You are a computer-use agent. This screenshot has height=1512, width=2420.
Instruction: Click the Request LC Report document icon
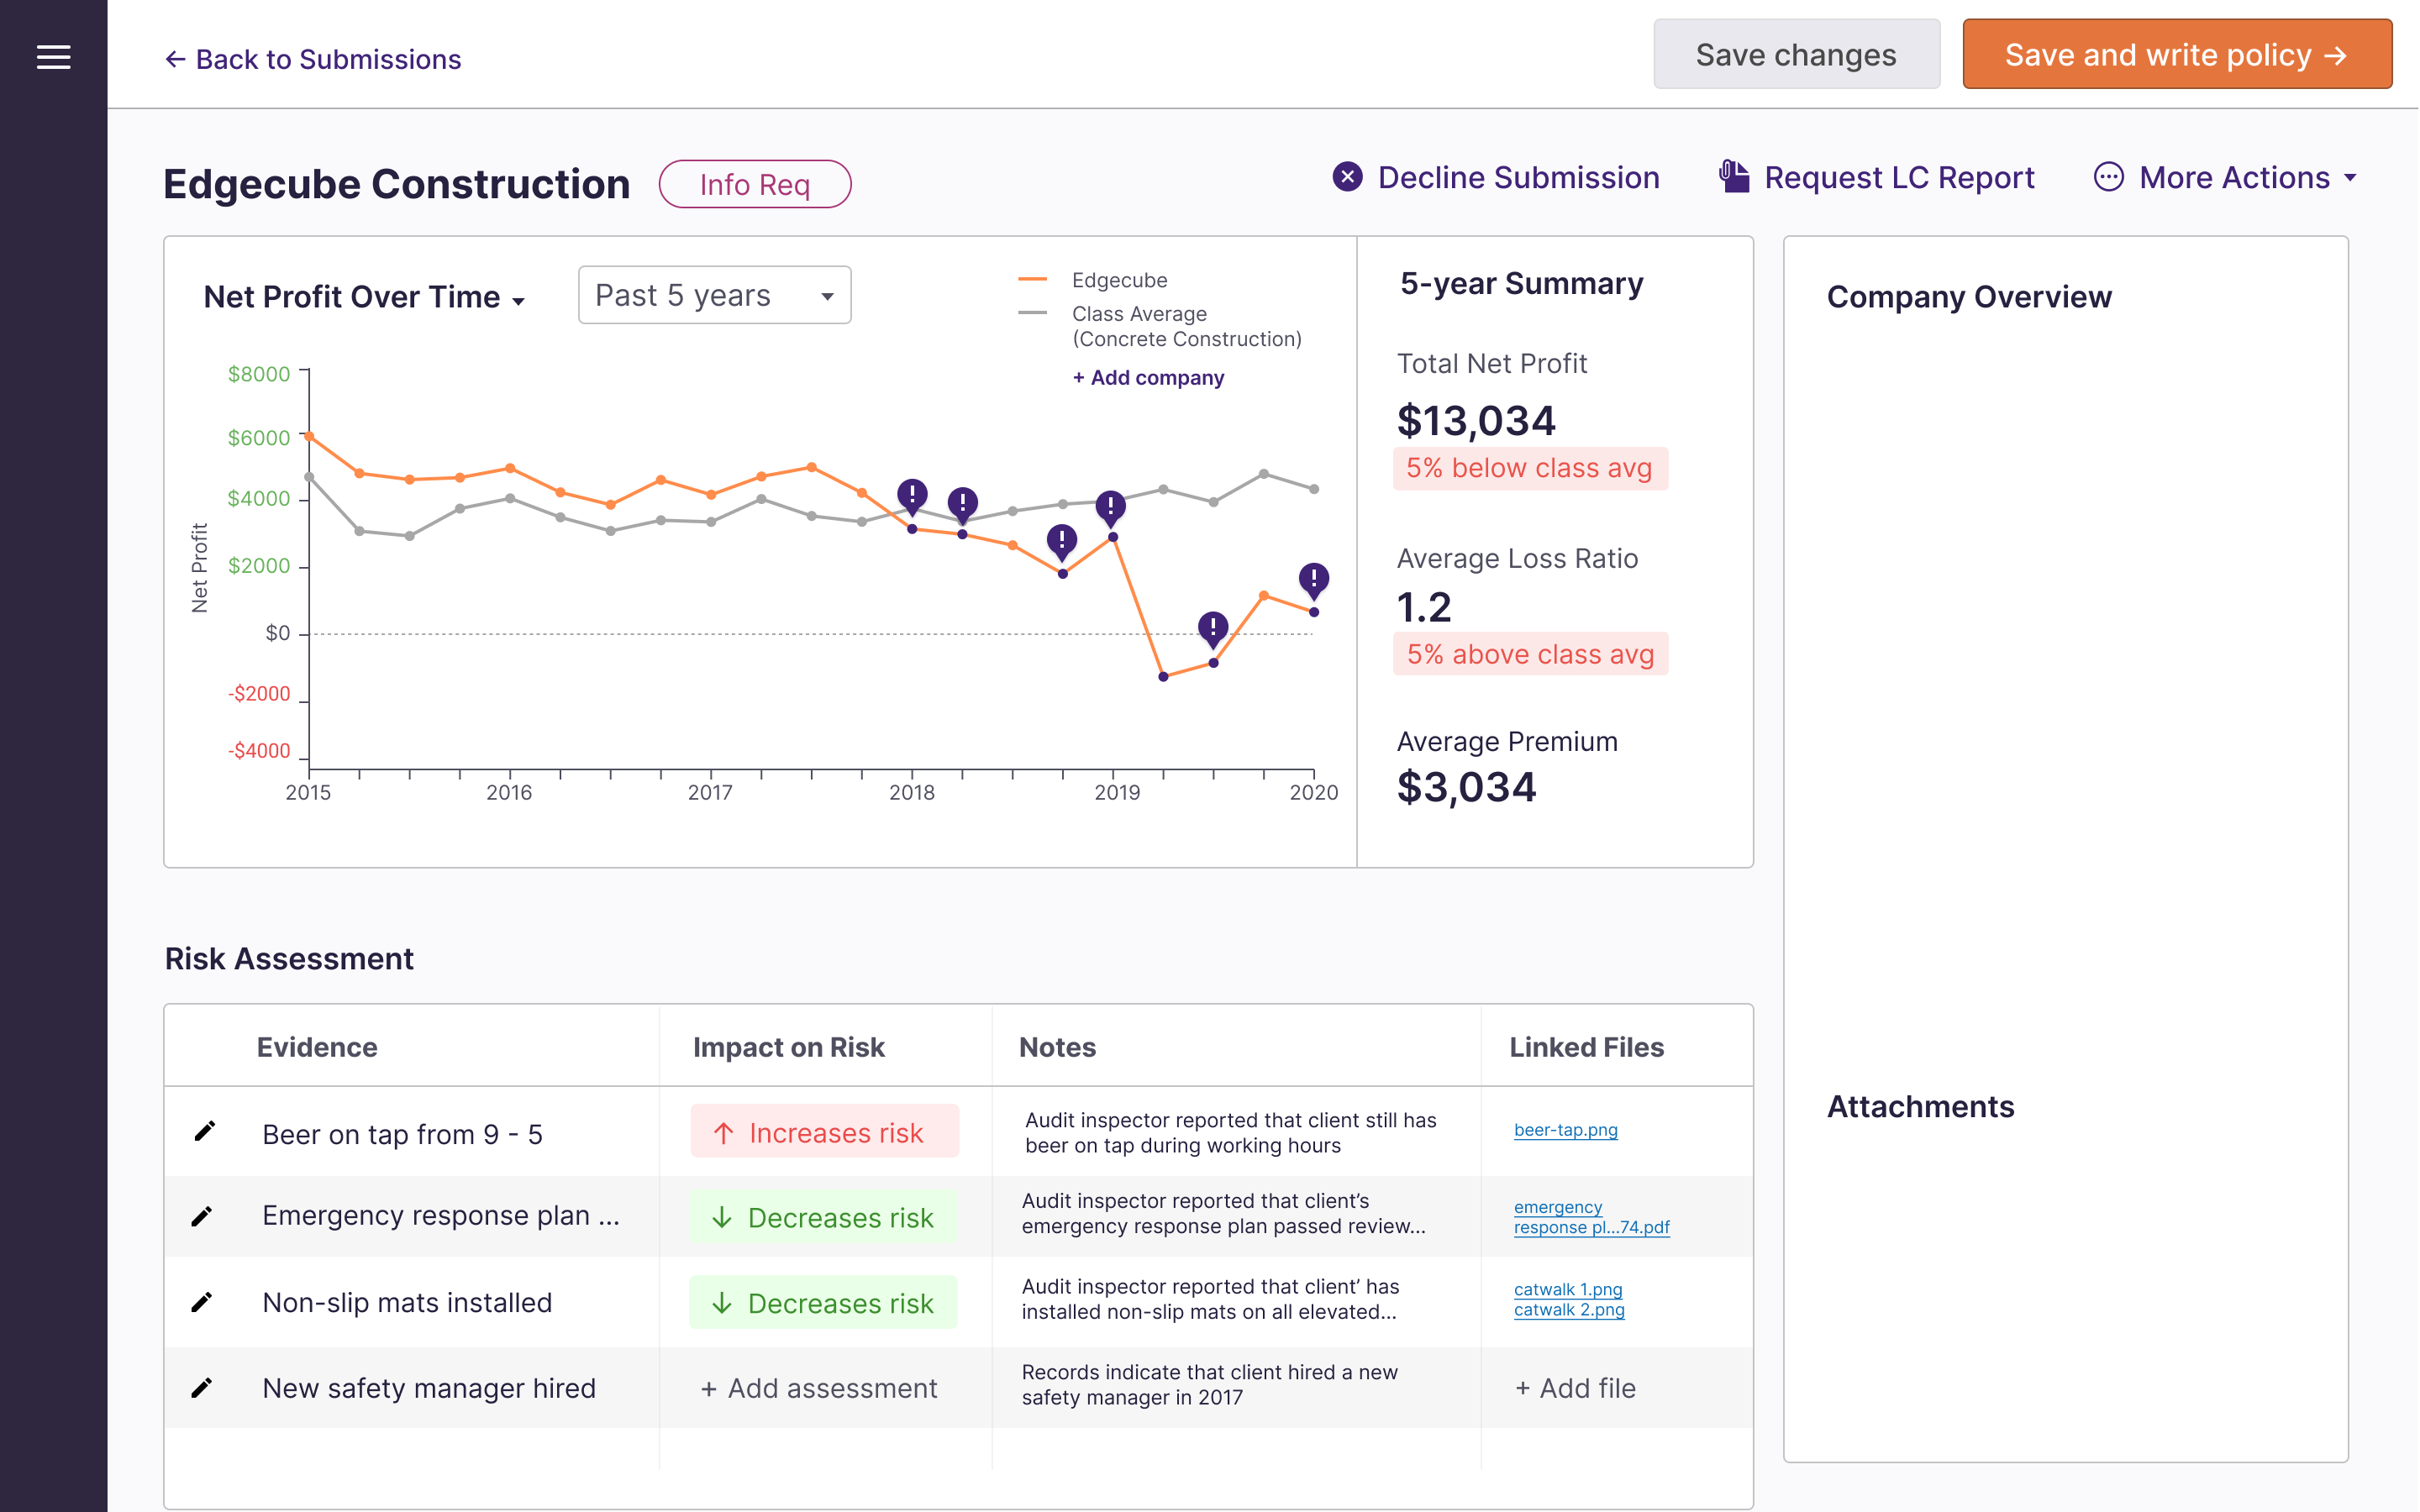click(x=1733, y=177)
